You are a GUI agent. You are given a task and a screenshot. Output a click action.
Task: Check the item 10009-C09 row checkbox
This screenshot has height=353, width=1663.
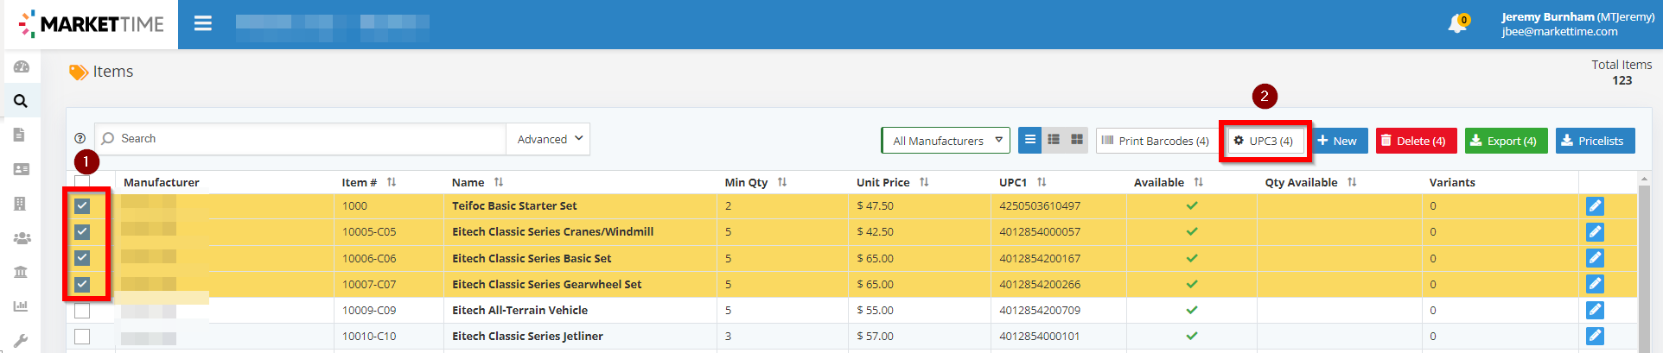82,310
